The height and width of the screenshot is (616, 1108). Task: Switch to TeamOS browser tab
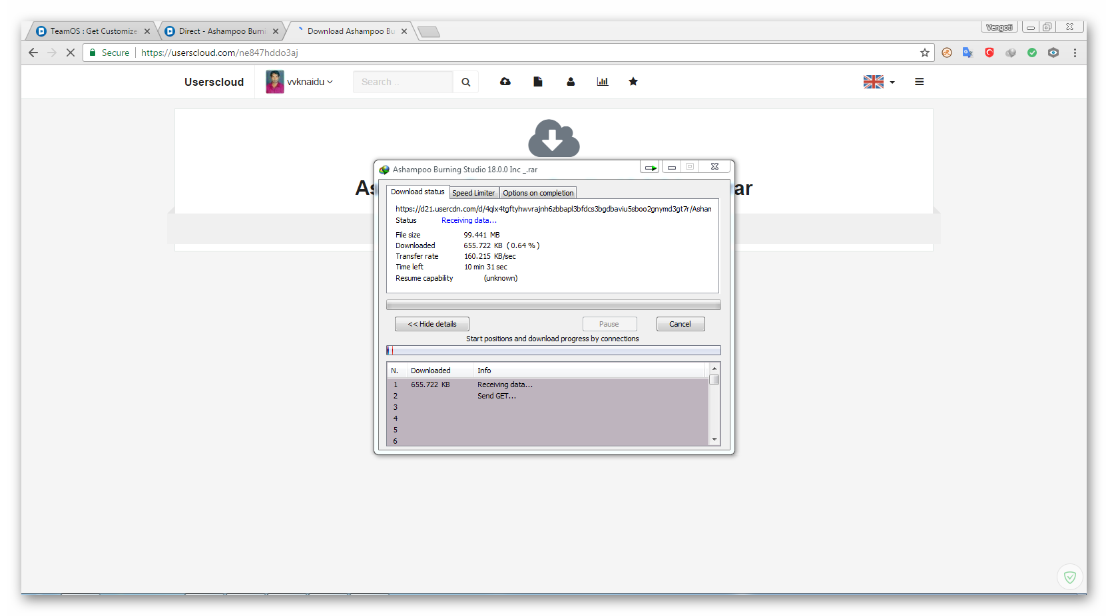[x=93, y=31]
